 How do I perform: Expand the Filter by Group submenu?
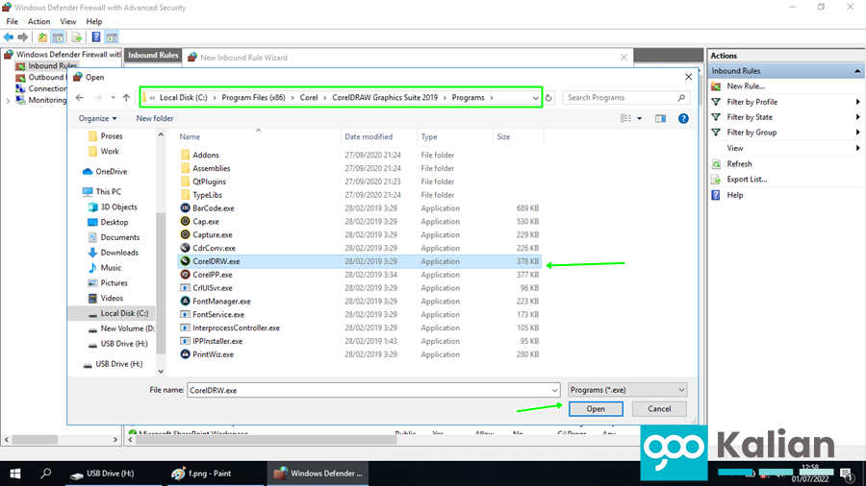[x=857, y=133]
